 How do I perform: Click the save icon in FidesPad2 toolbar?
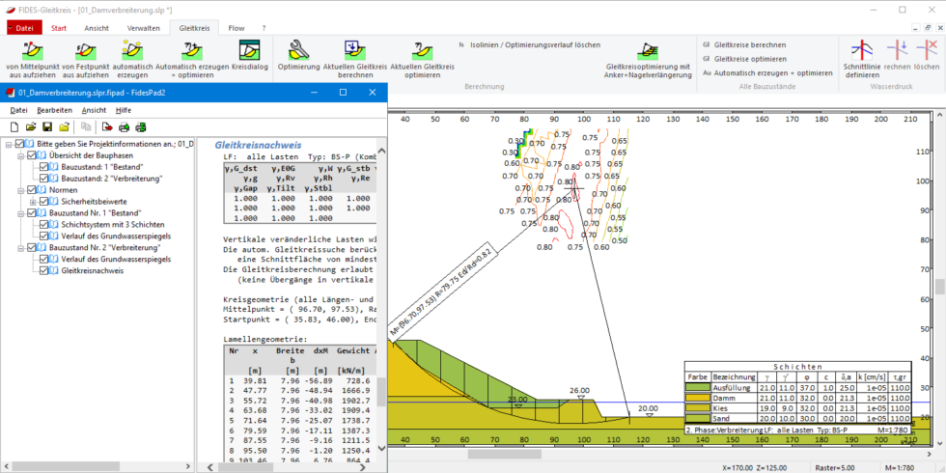point(47,126)
